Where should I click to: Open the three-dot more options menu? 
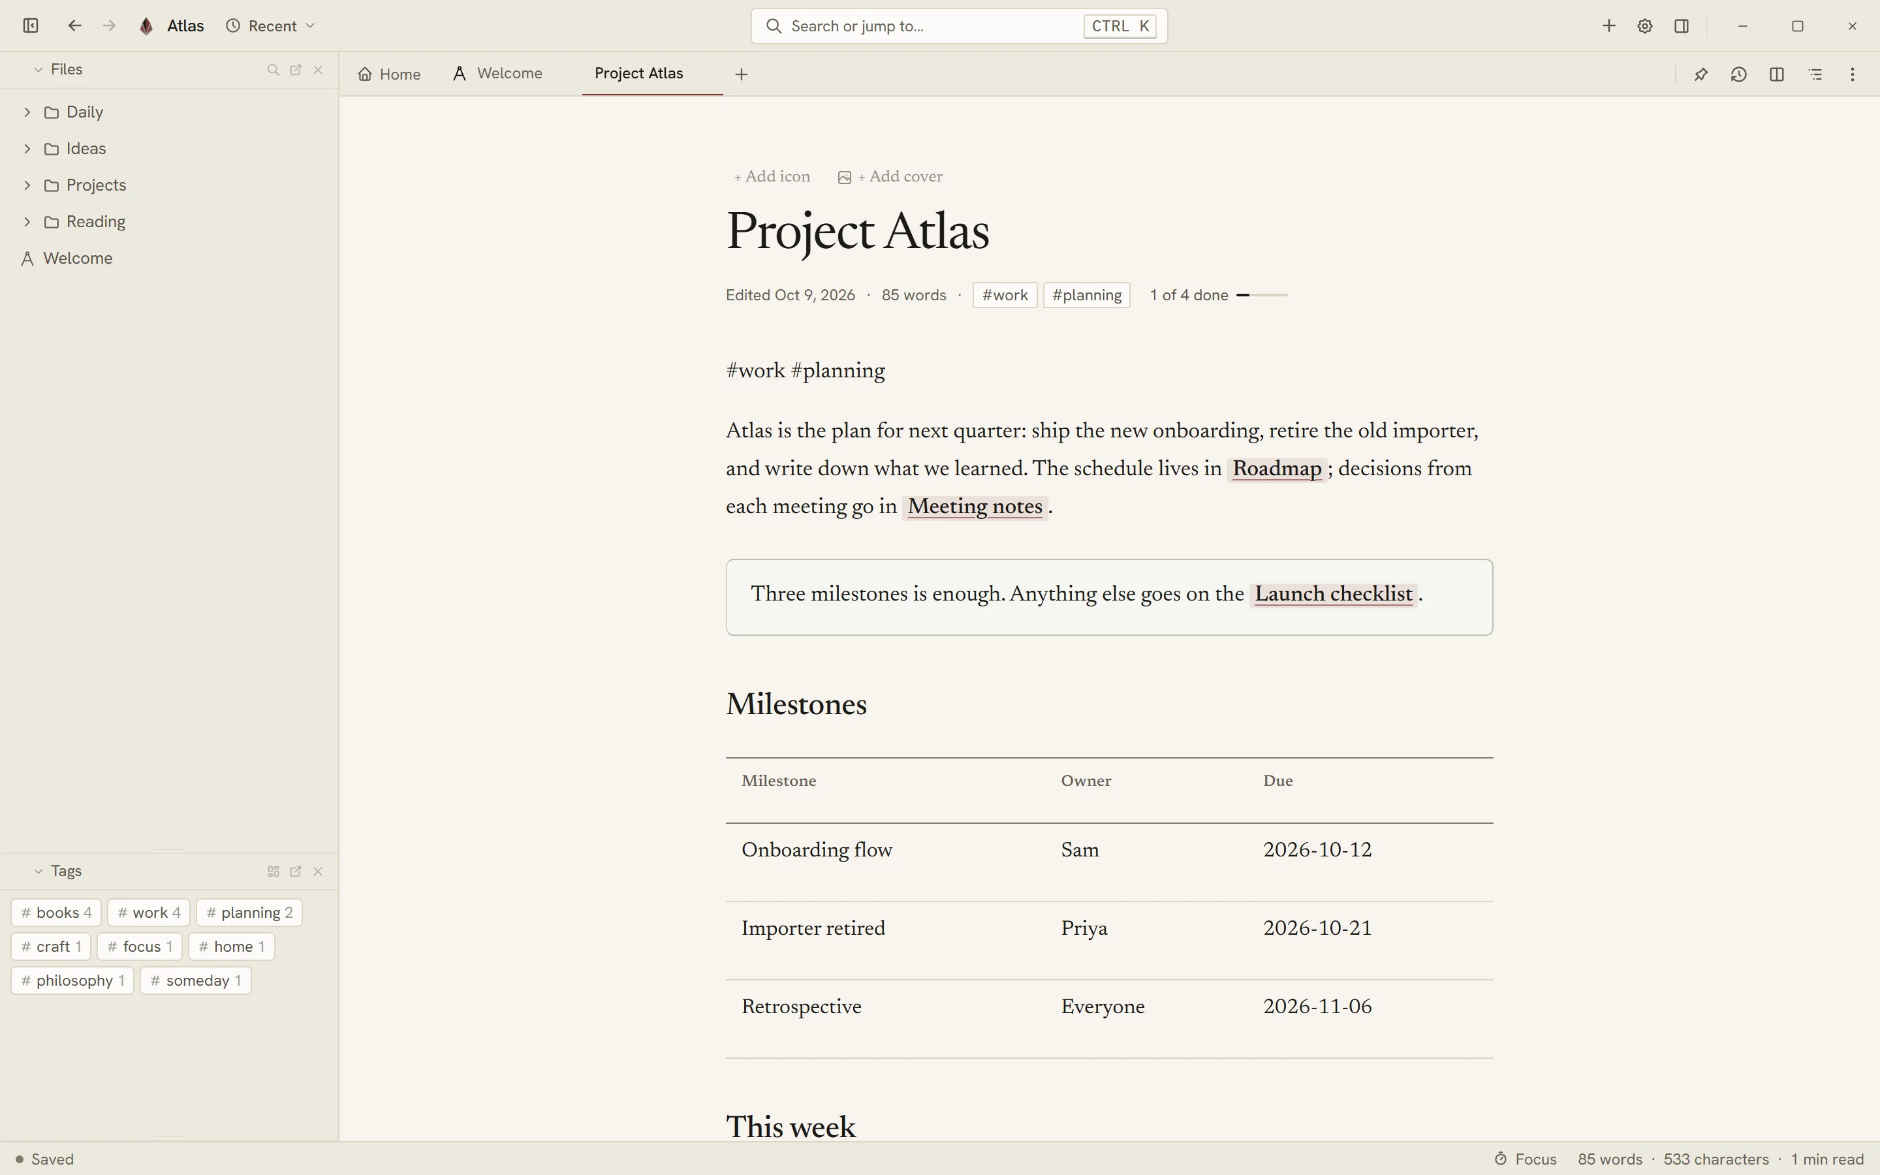tap(1853, 74)
